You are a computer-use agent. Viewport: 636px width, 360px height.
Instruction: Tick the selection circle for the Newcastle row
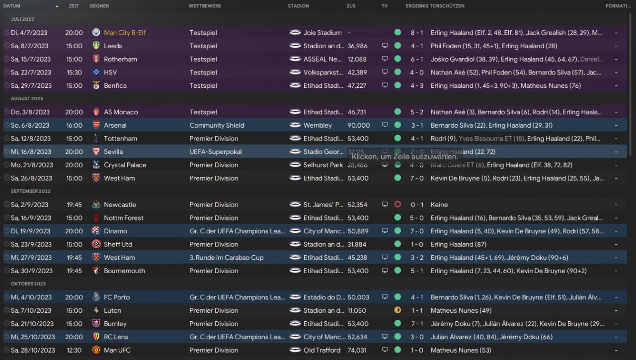click(6, 205)
